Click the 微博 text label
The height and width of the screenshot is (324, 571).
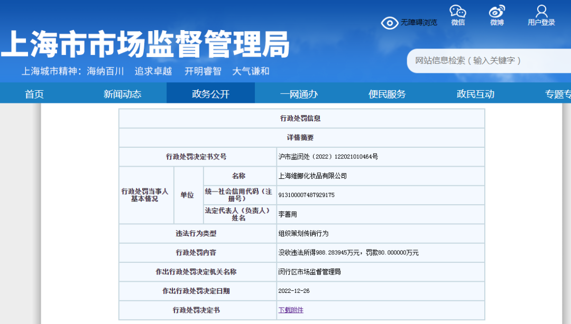tap(497, 23)
